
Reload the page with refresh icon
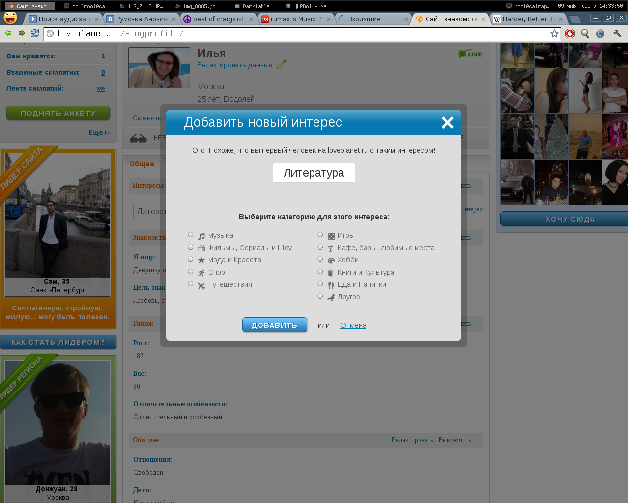pos(35,33)
